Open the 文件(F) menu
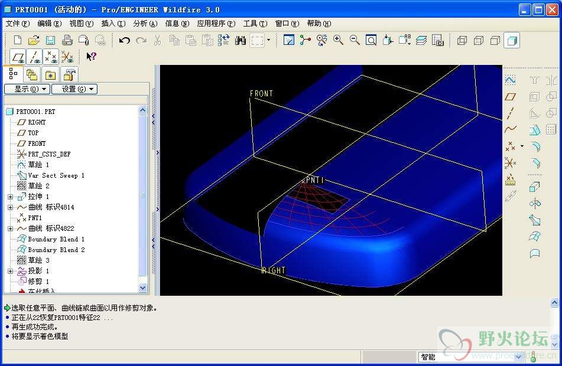This screenshot has height=366, width=562. click(x=18, y=24)
